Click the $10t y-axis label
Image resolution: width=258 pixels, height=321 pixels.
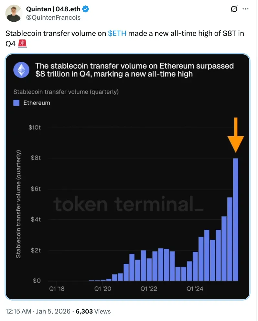click(x=34, y=127)
